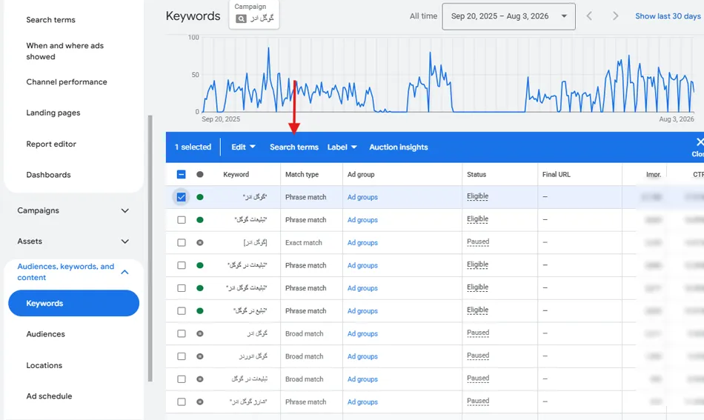Open the Edit dropdown in blue toolbar
The image size is (704, 420).
(243, 147)
